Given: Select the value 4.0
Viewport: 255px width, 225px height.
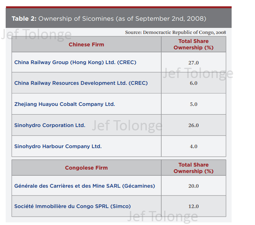Looking at the screenshot, I should (x=194, y=146).
